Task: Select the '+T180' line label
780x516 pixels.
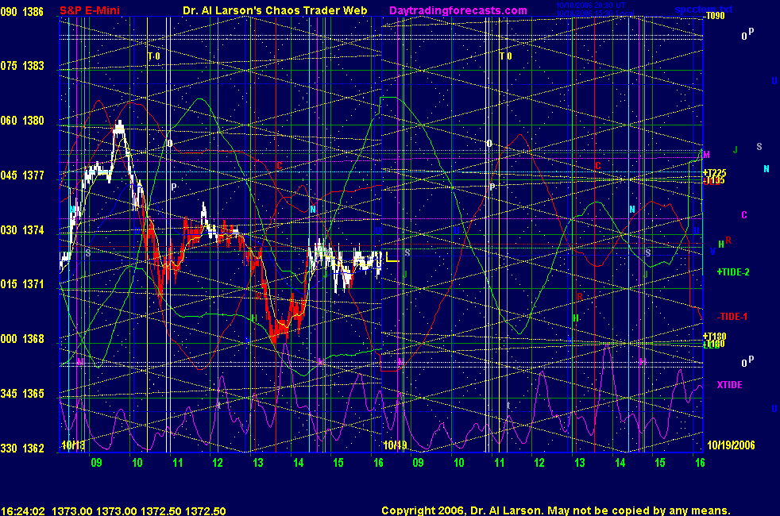Action: point(715,337)
